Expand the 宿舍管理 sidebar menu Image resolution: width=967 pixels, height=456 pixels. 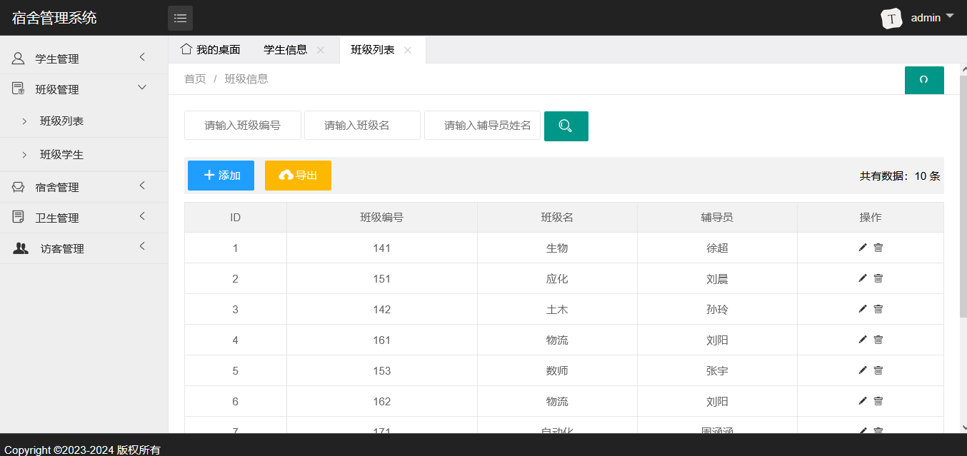[x=84, y=187]
